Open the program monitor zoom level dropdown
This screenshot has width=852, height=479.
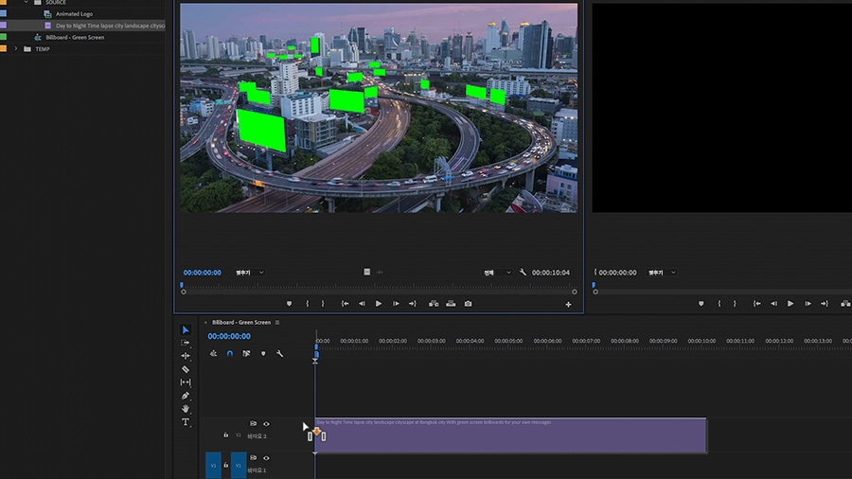[250, 273]
